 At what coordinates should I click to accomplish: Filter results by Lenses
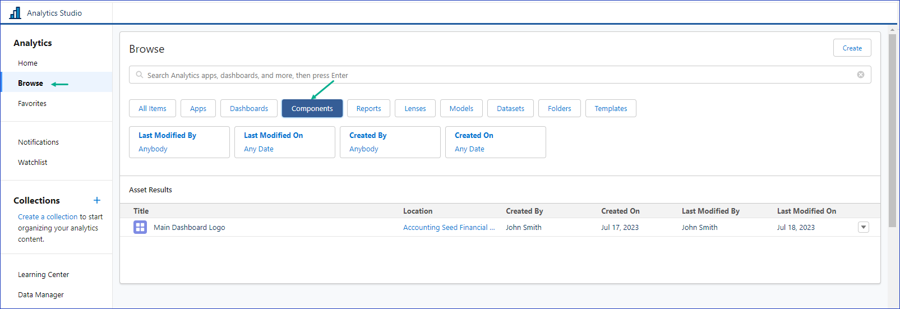point(415,108)
